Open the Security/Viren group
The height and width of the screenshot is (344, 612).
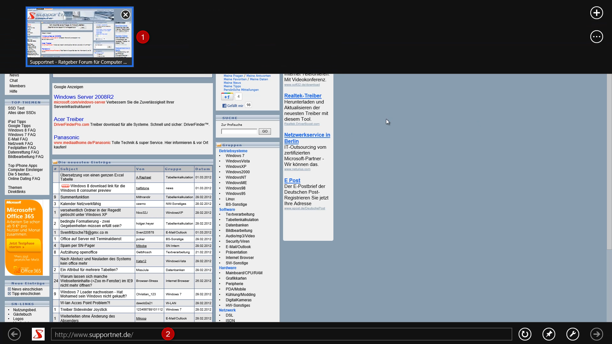pos(237,241)
